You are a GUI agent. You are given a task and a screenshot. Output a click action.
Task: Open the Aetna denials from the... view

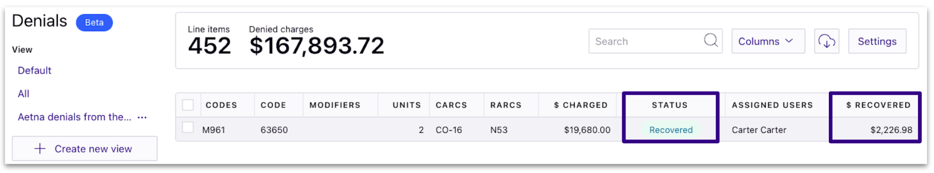tap(74, 117)
